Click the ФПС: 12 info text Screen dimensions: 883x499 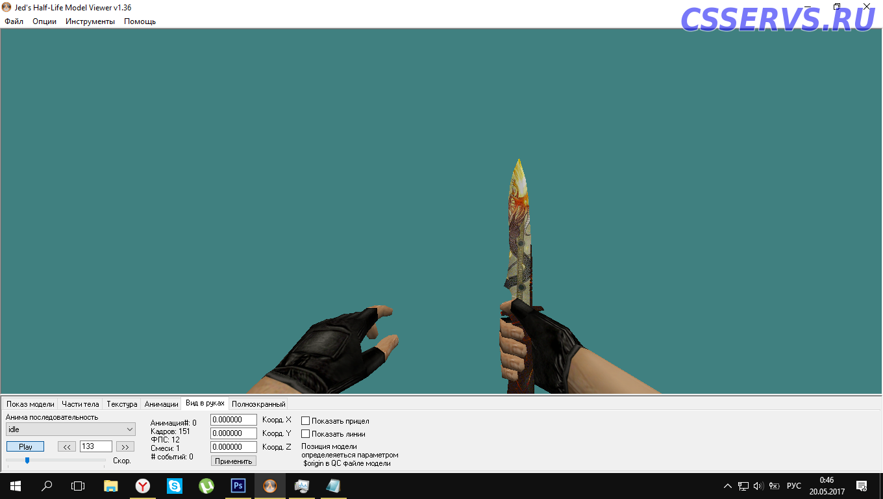coord(165,440)
